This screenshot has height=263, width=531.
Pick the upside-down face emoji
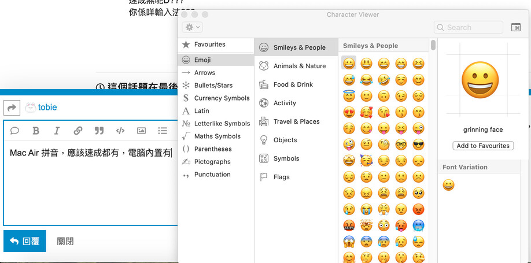click(384, 96)
